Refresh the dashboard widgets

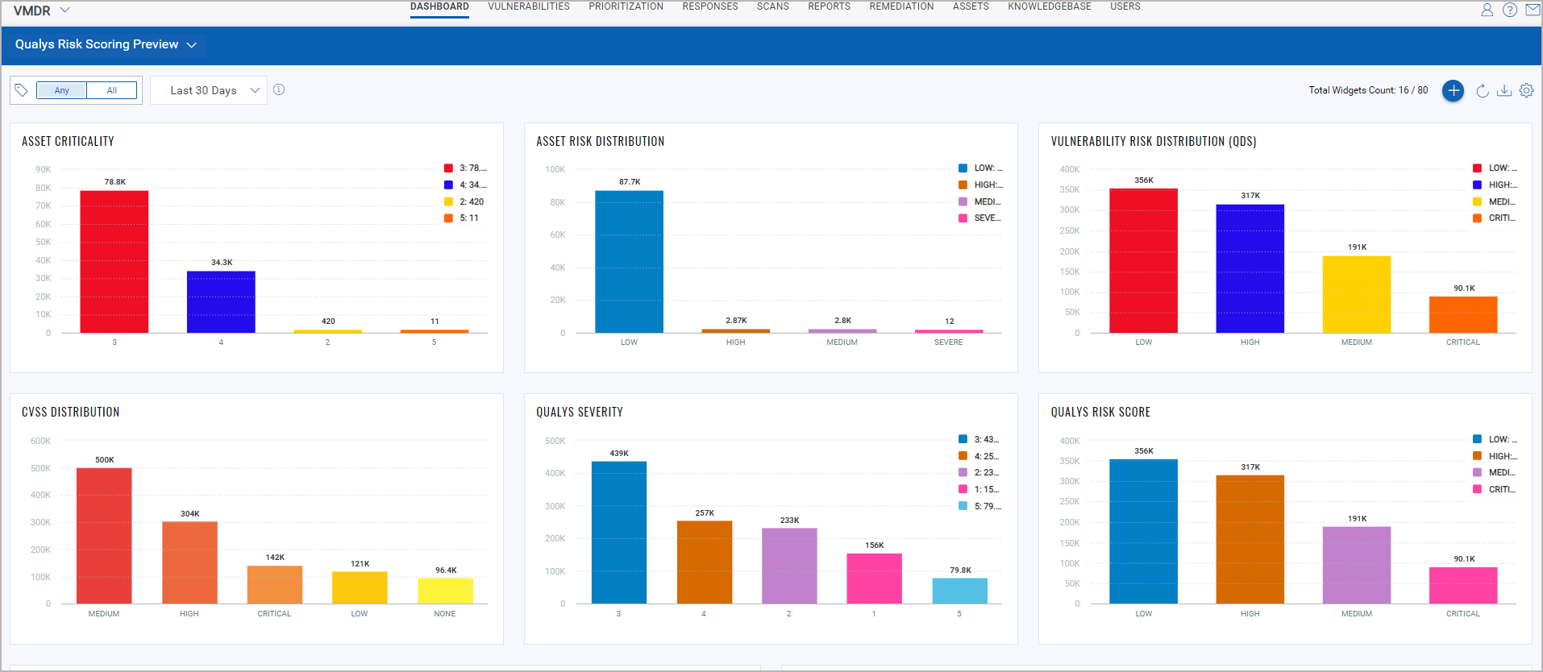(x=1482, y=90)
